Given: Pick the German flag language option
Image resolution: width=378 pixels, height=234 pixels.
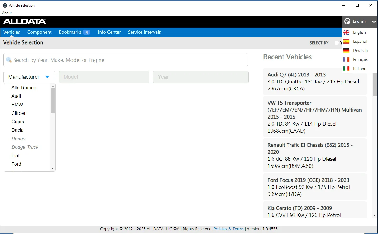Looking at the screenshot, I should click(x=346, y=50).
